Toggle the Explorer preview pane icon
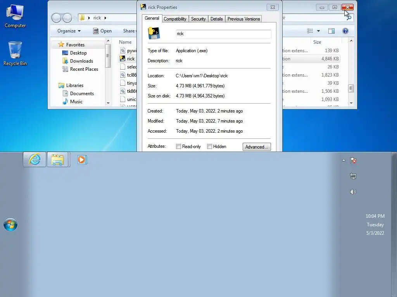This screenshot has width=397, height=297. pos(331,31)
